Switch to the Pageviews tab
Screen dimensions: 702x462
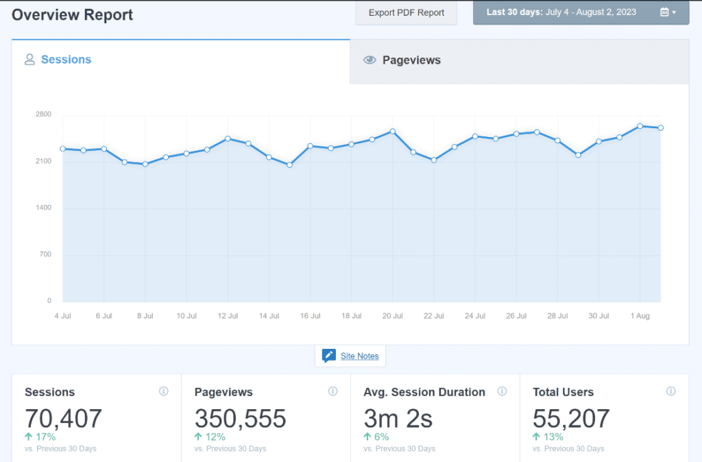[411, 60]
